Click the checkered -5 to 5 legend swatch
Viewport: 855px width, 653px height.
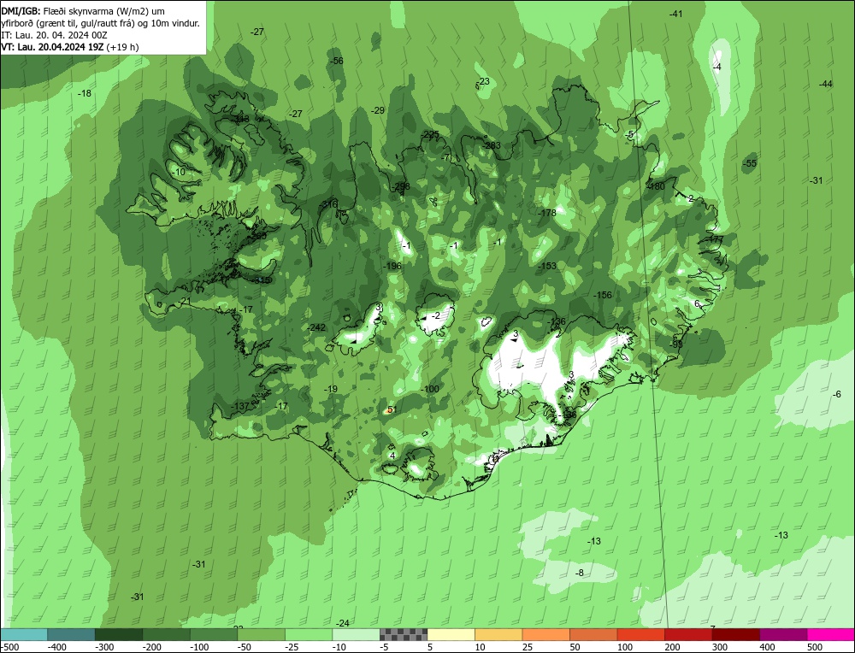click(x=403, y=635)
